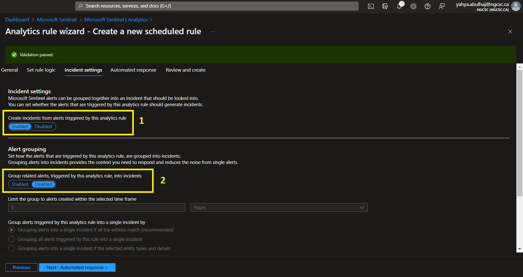Click the account email yahya.abulhaj@ngcsc.ca
The image size is (523, 277).
(482, 4)
